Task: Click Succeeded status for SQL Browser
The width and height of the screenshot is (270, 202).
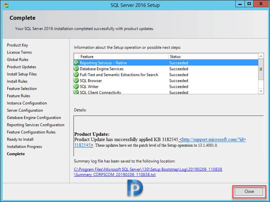Action: coord(179,81)
